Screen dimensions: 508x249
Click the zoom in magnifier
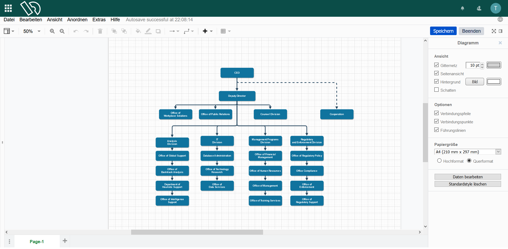point(52,31)
